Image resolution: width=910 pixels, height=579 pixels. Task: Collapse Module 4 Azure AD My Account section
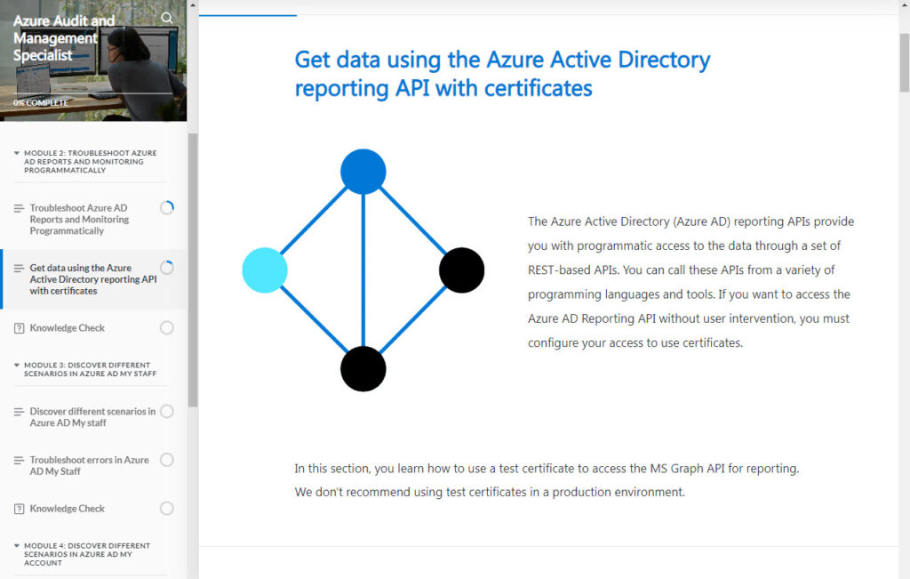point(17,546)
